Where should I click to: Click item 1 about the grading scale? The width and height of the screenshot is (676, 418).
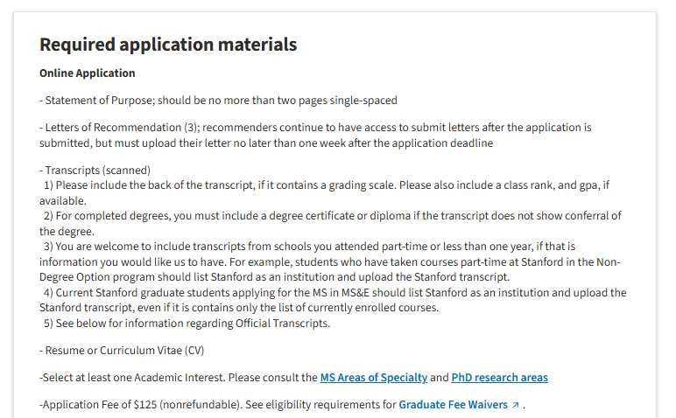[324, 193]
